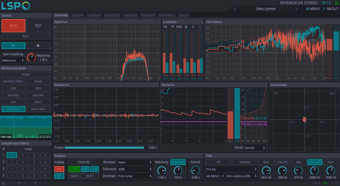Open the help question mark icon

click(332, 183)
